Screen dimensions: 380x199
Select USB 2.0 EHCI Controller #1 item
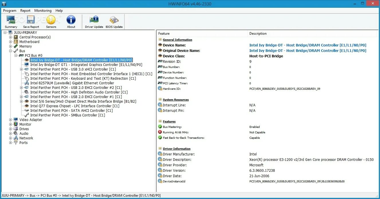coord(76,97)
